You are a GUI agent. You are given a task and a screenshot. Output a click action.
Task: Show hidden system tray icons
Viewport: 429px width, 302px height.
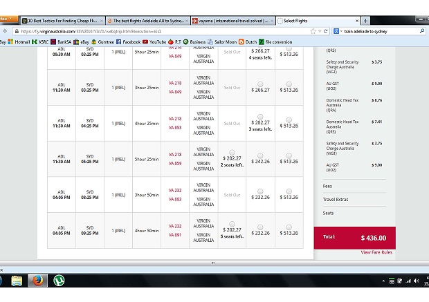(383, 281)
